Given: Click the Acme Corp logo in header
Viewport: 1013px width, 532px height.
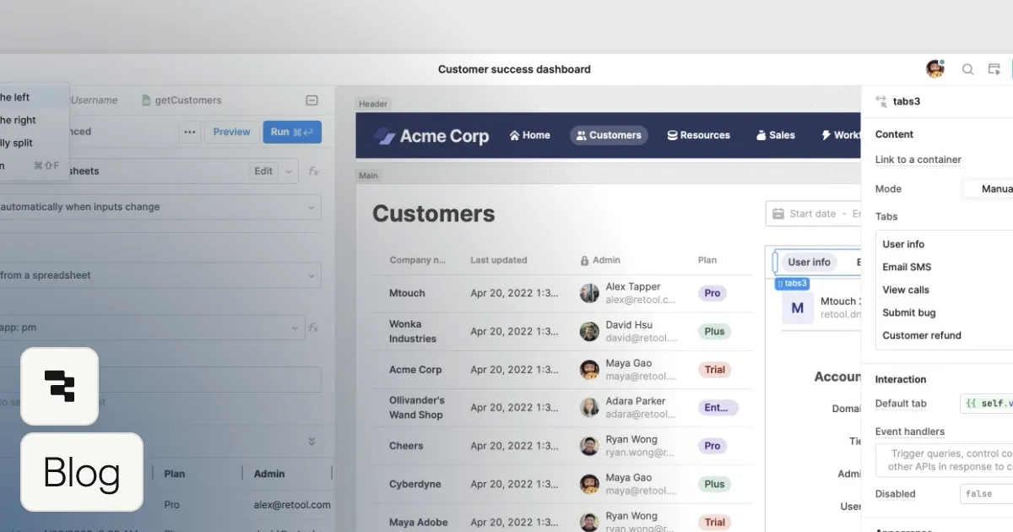Looking at the screenshot, I should (x=431, y=135).
